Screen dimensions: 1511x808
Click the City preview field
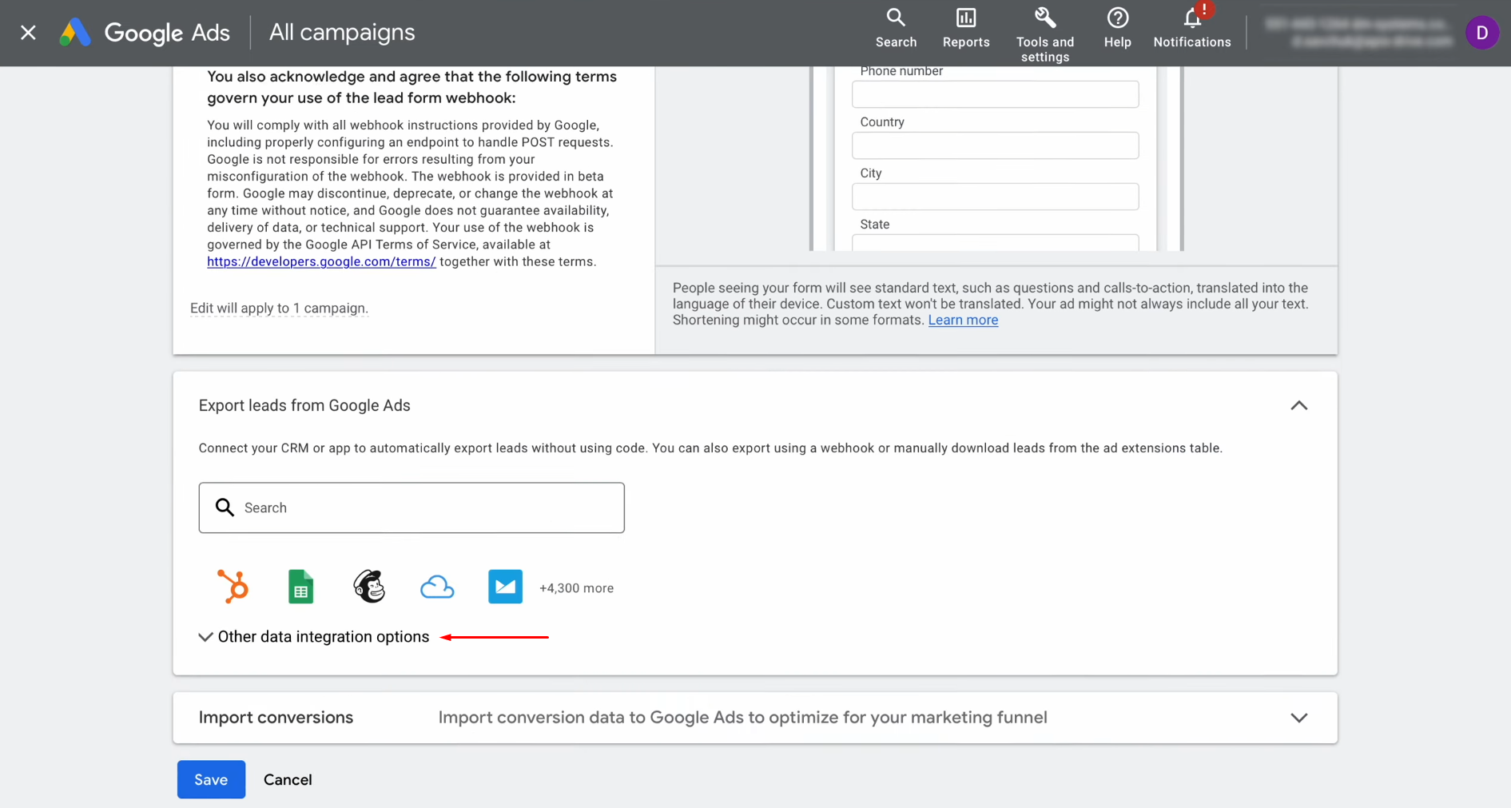click(x=995, y=197)
